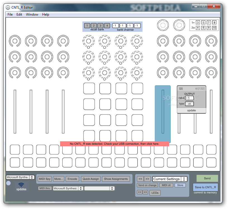Click the second knob in the right group's second row
Viewport: 228px width, 209px height.
pos(179,57)
